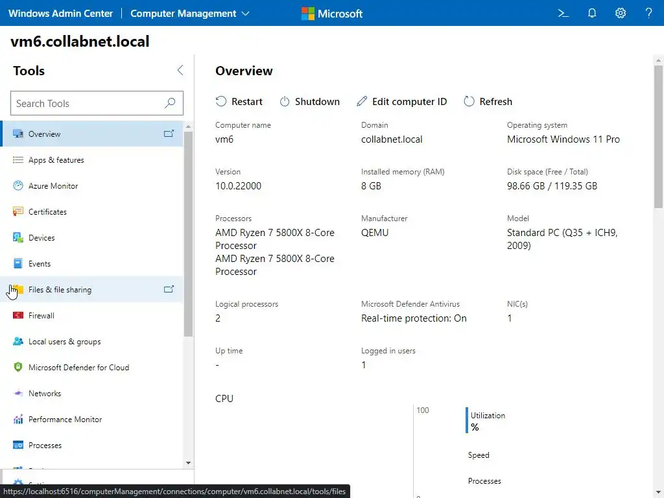Focus the Search Tools field
This screenshot has width=664, height=498.
pos(97,103)
